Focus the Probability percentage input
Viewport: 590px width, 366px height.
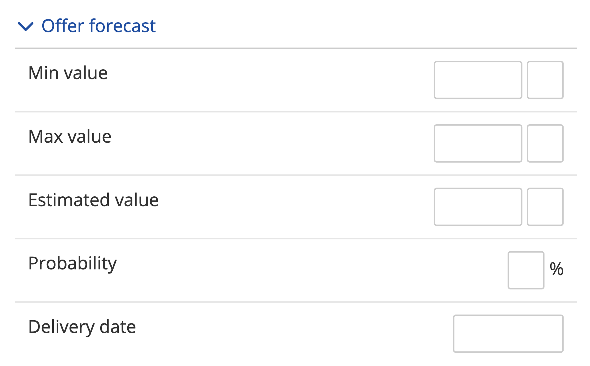click(x=526, y=270)
